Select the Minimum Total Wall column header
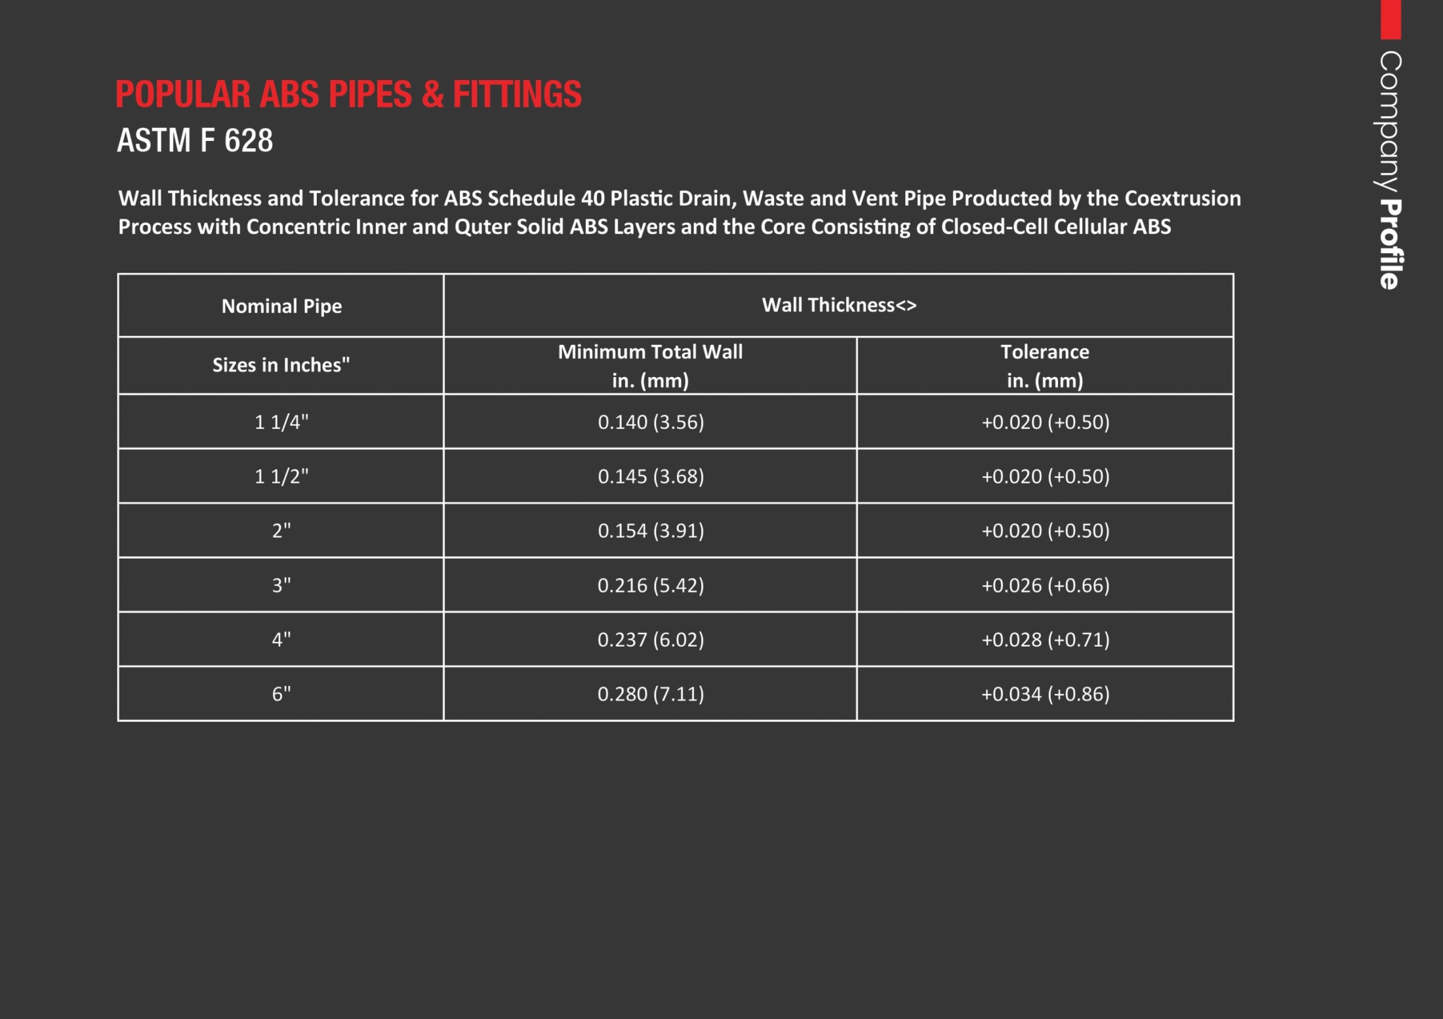The width and height of the screenshot is (1443, 1019). 650,366
